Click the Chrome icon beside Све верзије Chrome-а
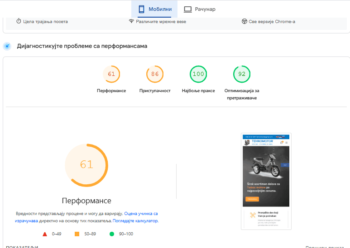Viewport: 350px width, 248px height. click(244, 21)
